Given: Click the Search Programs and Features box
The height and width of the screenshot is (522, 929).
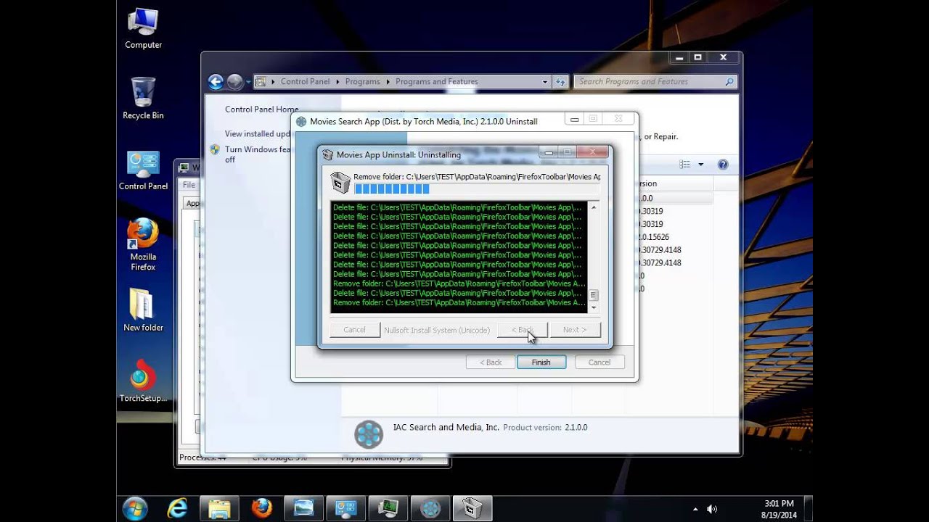Looking at the screenshot, I should (x=655, y=82).
